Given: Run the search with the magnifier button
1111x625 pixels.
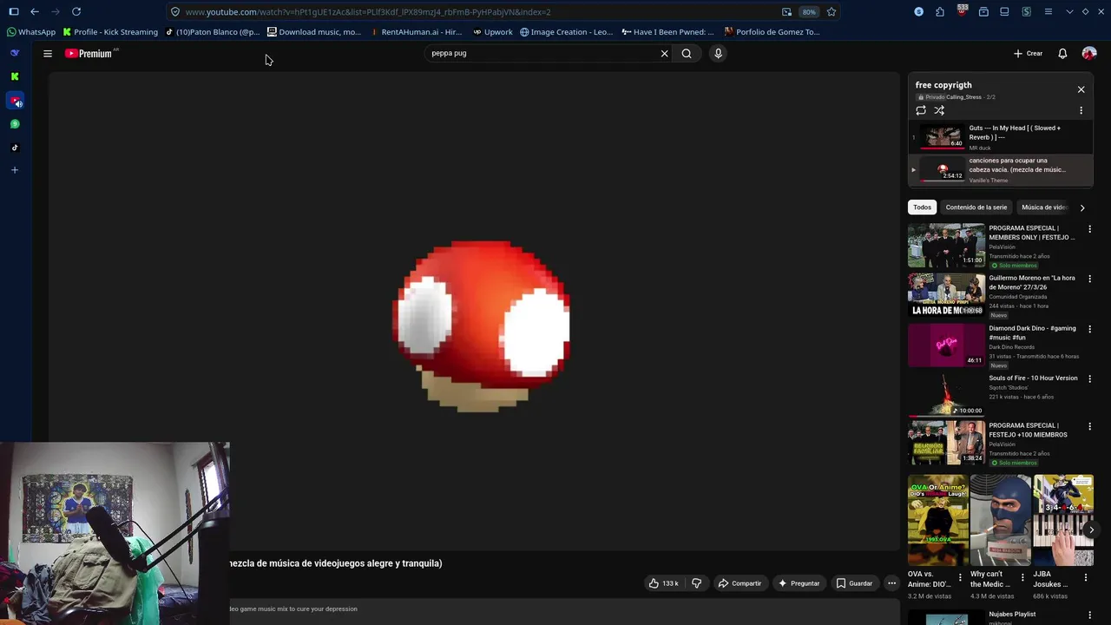Looking at the screenshot, I should click(687, 54).
